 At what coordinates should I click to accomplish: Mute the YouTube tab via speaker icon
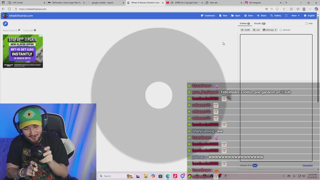(172, 3)
